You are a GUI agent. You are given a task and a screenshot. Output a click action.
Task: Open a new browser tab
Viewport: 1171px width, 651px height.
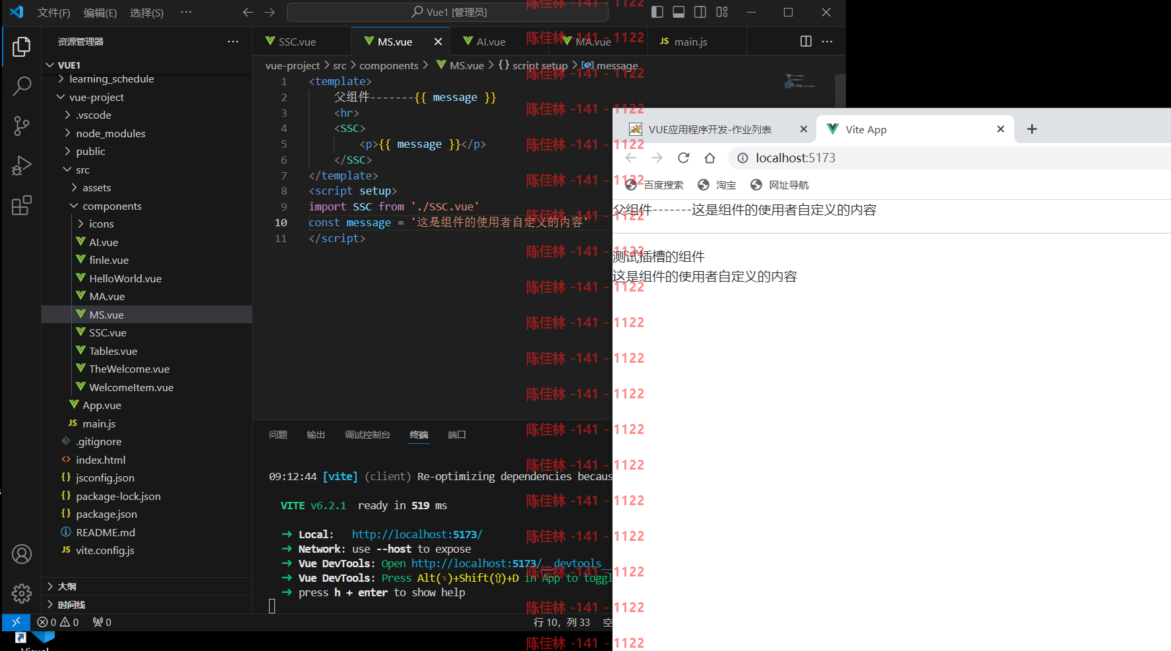coord(1032,129)
